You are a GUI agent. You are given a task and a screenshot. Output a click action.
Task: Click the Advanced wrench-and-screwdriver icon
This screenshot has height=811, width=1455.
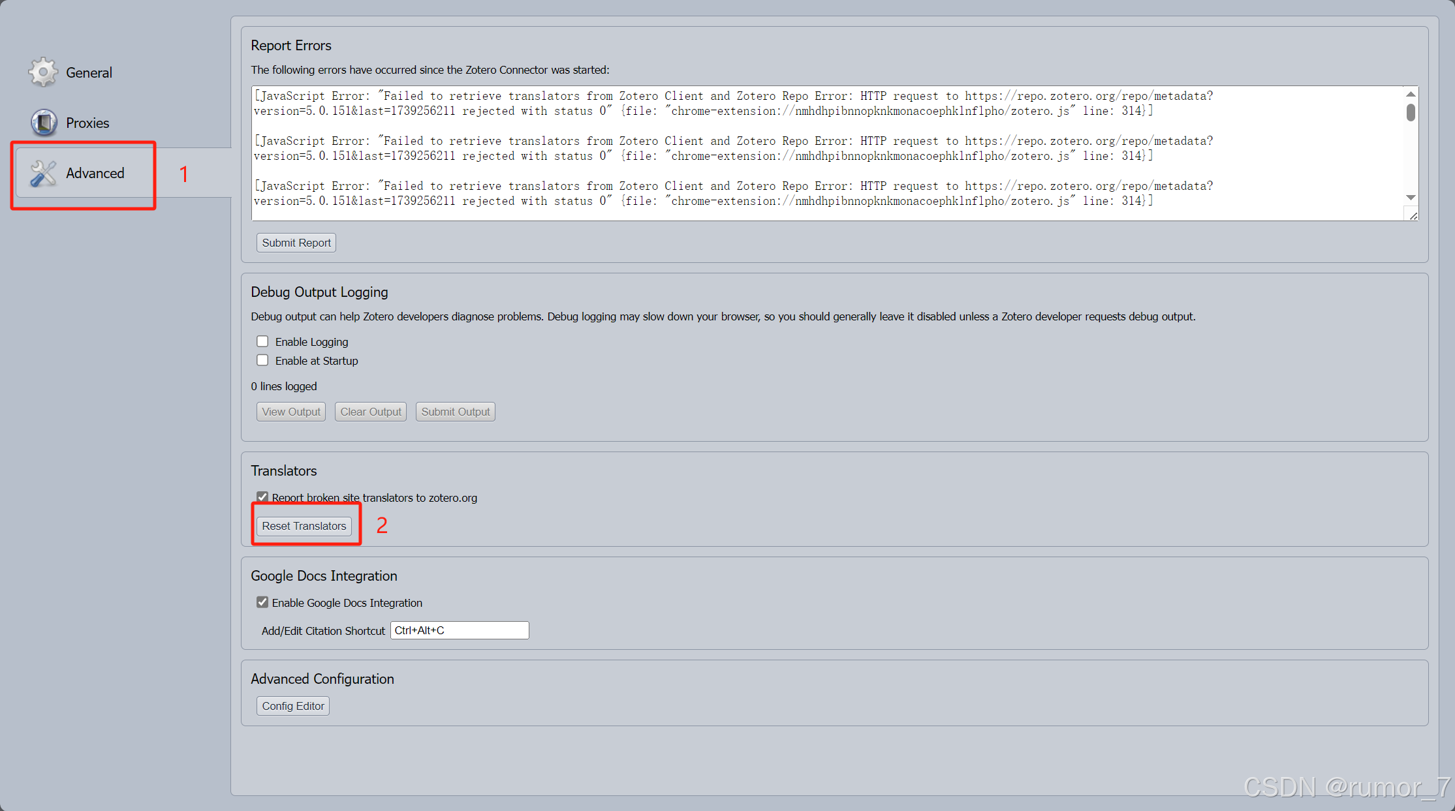[x=43, y=173]
